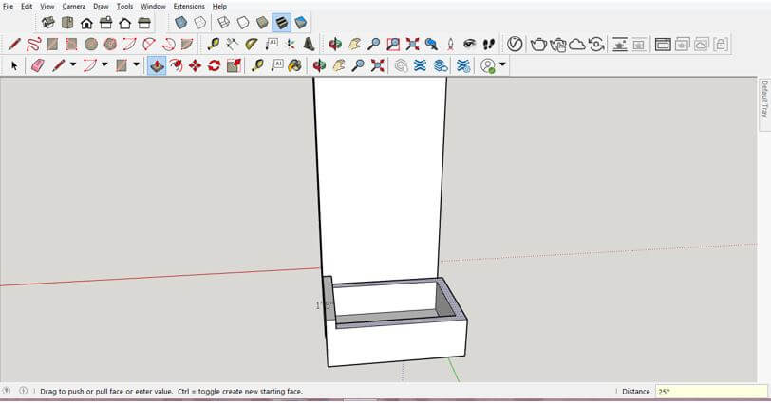Image resolution: width=771 pixels, height=403 pixels.
Task: Open the Draw menu
Action: (x=101, y=7)
